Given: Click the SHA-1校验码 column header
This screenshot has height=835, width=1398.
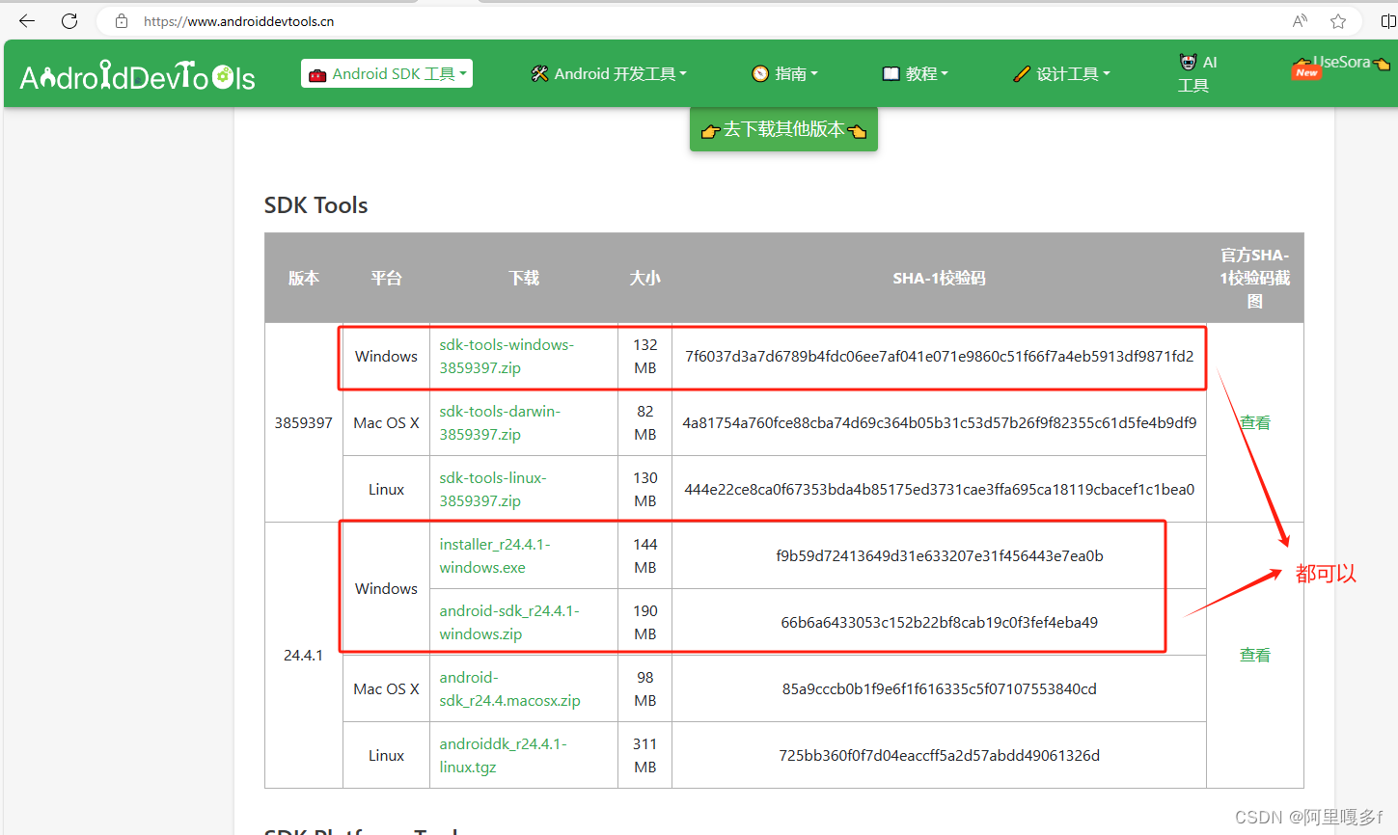Looking at the screenshot, I should pos(939,278).
